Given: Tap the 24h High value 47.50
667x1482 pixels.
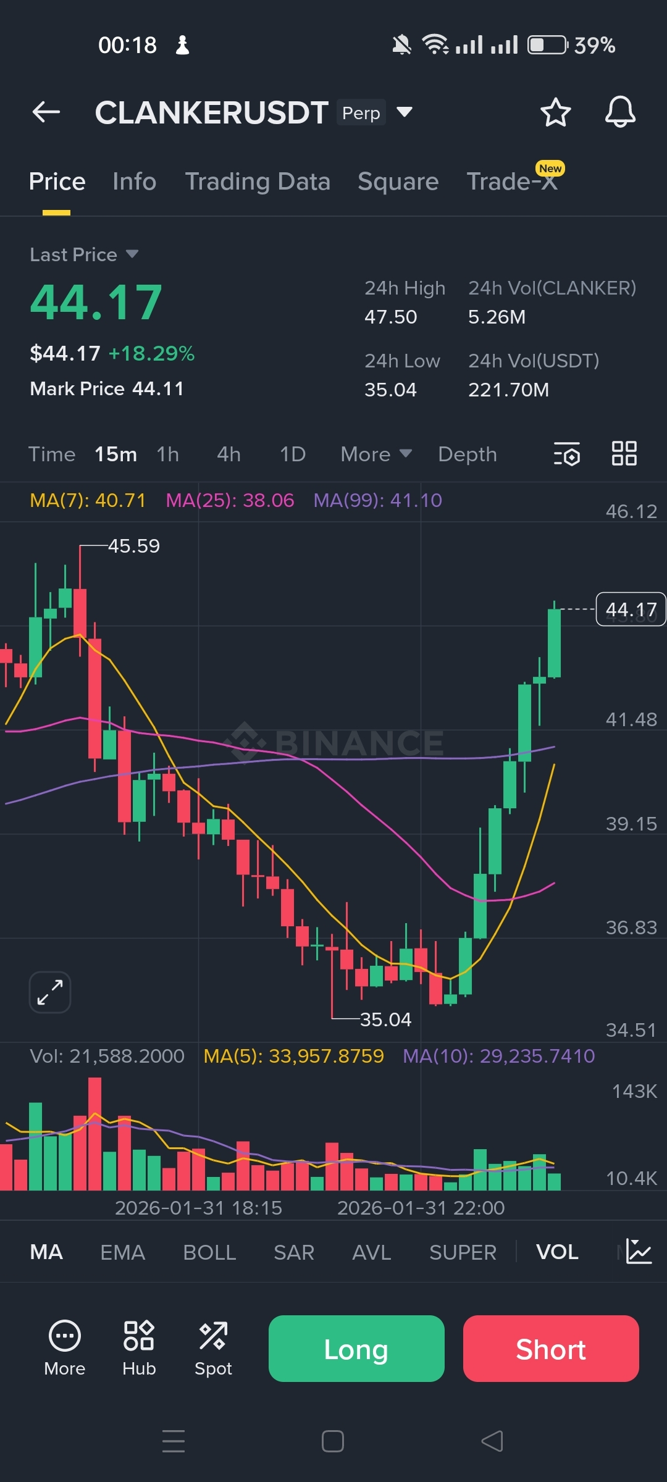Looking at the screenshot, I should click(390, 317).
